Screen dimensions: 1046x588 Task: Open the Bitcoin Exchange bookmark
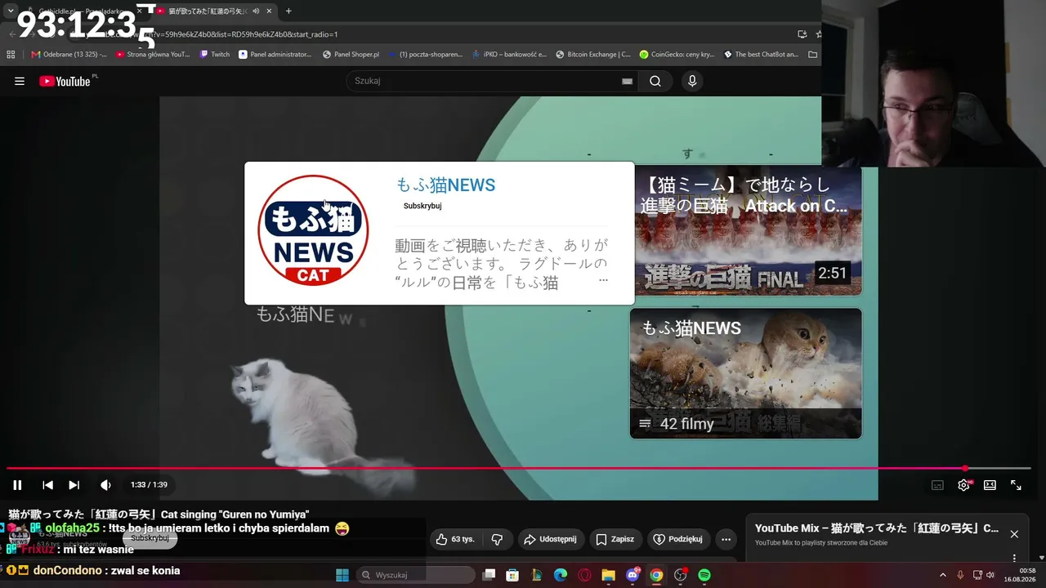click(x=592, y=55)
